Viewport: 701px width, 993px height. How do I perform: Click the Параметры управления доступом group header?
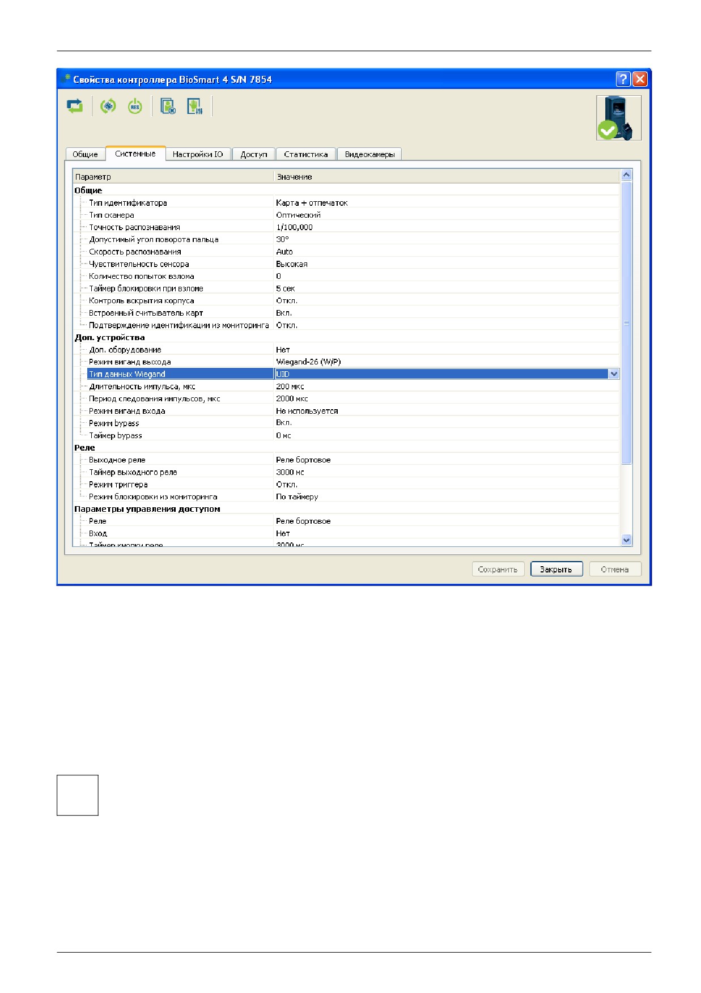click(x=147, y=509)
